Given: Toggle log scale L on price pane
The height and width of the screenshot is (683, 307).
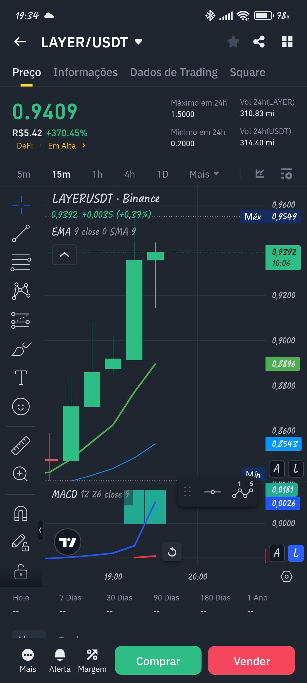Looking at the screenshot, I should [296, 469].
